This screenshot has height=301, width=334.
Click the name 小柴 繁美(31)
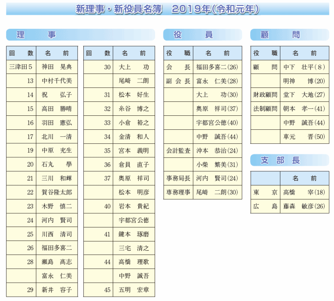pos(217,164)
